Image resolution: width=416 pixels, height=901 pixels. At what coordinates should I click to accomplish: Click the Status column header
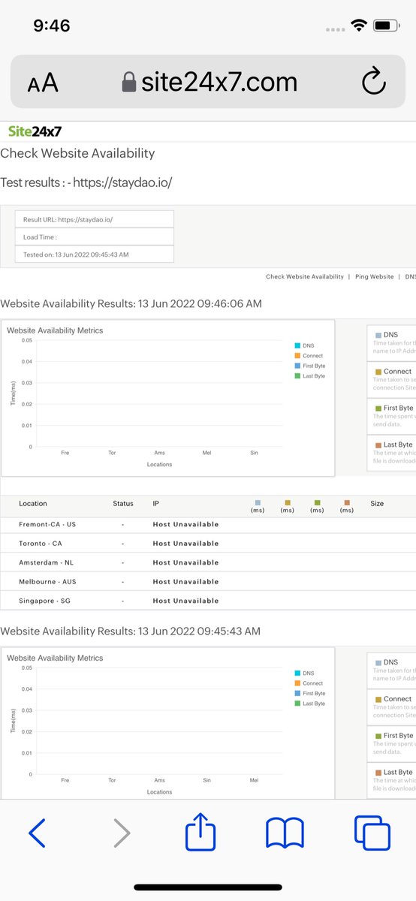[122, 504]
